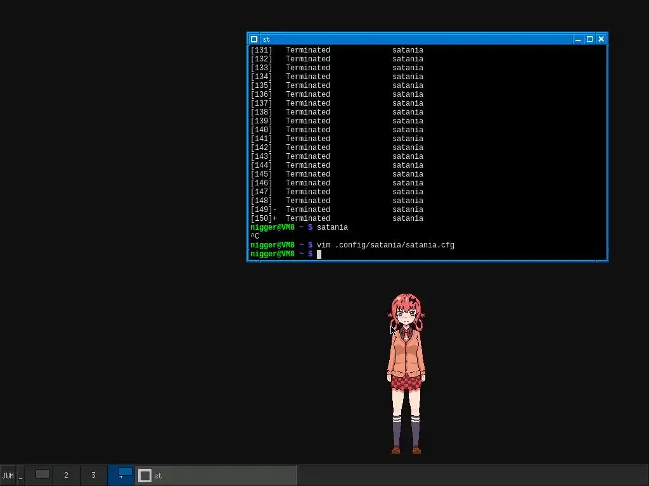The image size is (649, 486).
Task: Click the job number [140] in terminal
Action: [261, 130]
